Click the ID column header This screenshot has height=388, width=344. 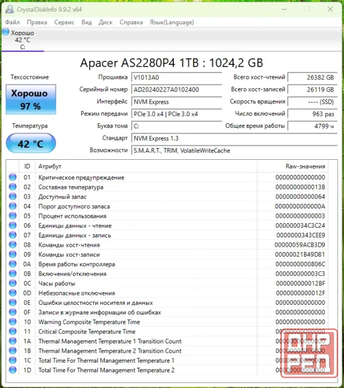coord(27,166)
